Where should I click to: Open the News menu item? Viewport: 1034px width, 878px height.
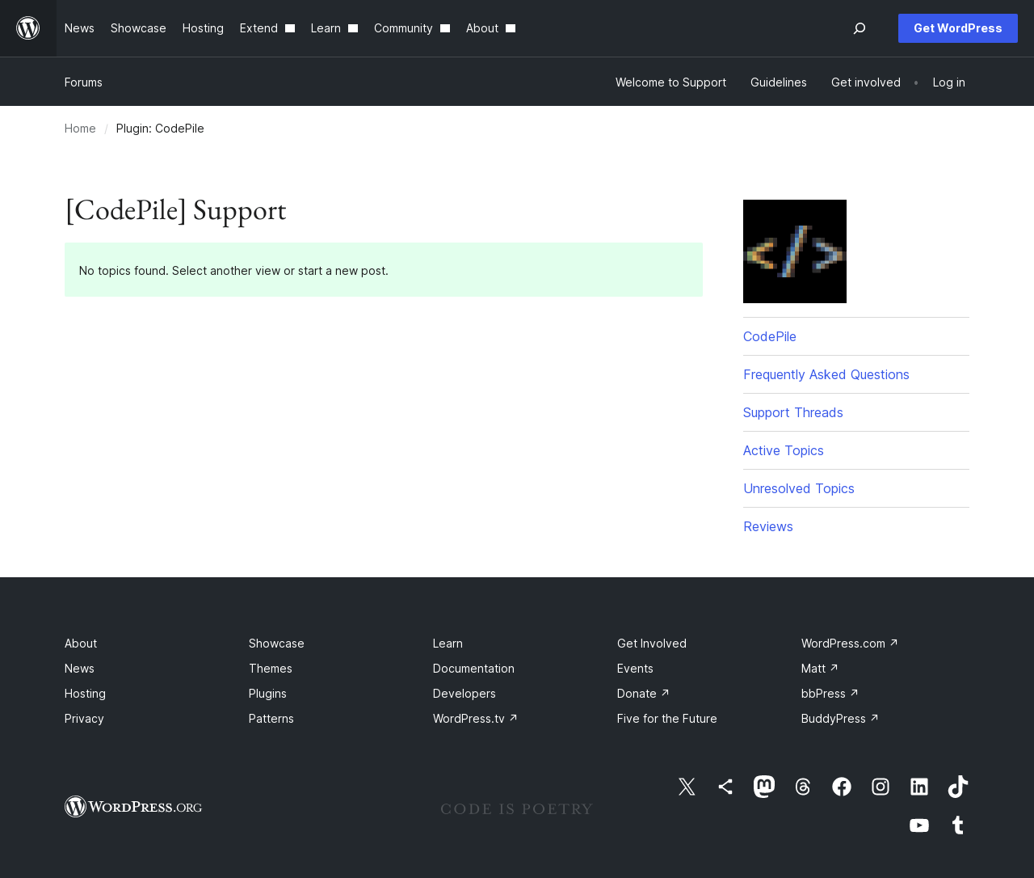(x=79, y=28)
